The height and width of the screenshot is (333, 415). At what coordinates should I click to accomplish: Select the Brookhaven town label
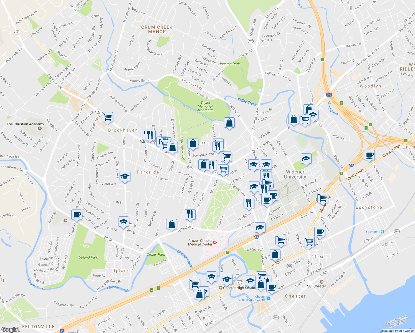pos(123,130)
